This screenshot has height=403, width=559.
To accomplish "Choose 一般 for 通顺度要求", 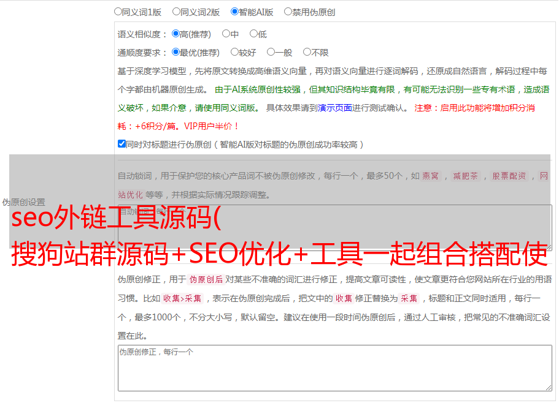I will [271, 52].
